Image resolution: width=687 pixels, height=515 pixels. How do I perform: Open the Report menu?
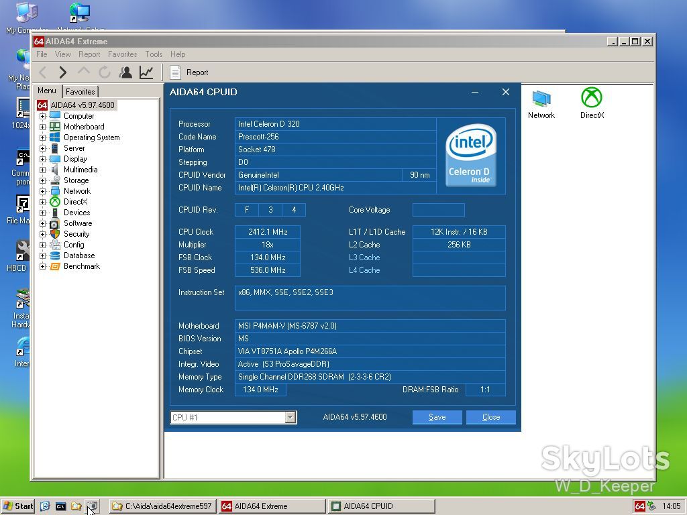tap(89, 54)
